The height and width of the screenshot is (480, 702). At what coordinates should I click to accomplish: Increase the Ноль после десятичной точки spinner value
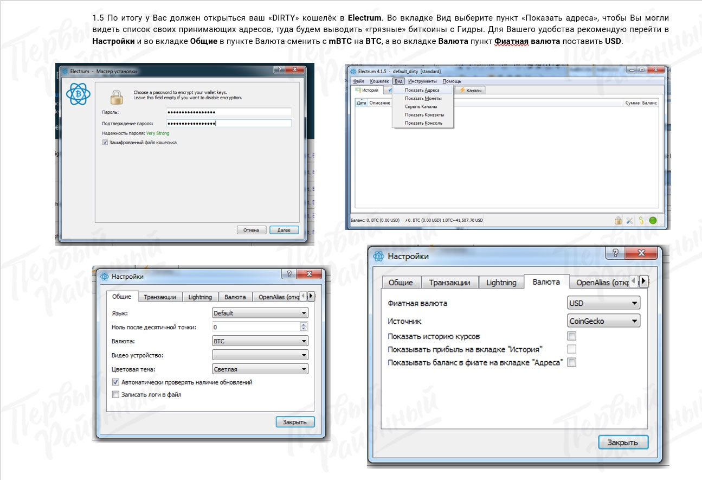pos(304,325)
